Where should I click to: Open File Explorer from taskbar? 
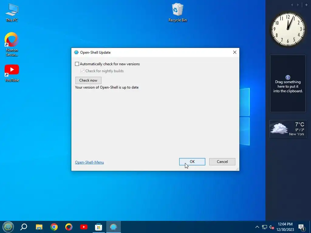(39, 227)
